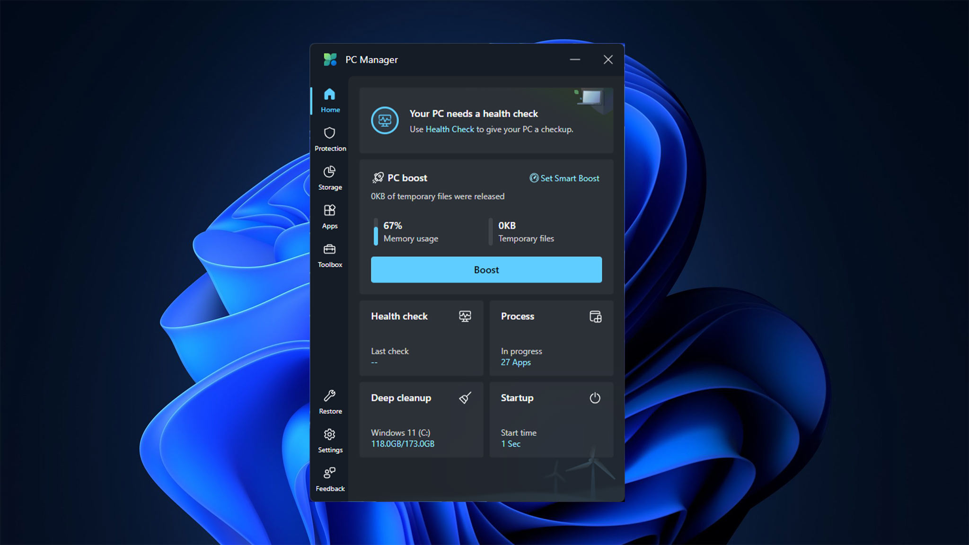969x545 pixels.
Task: Open the Feedback option
Action: (330, 480)
